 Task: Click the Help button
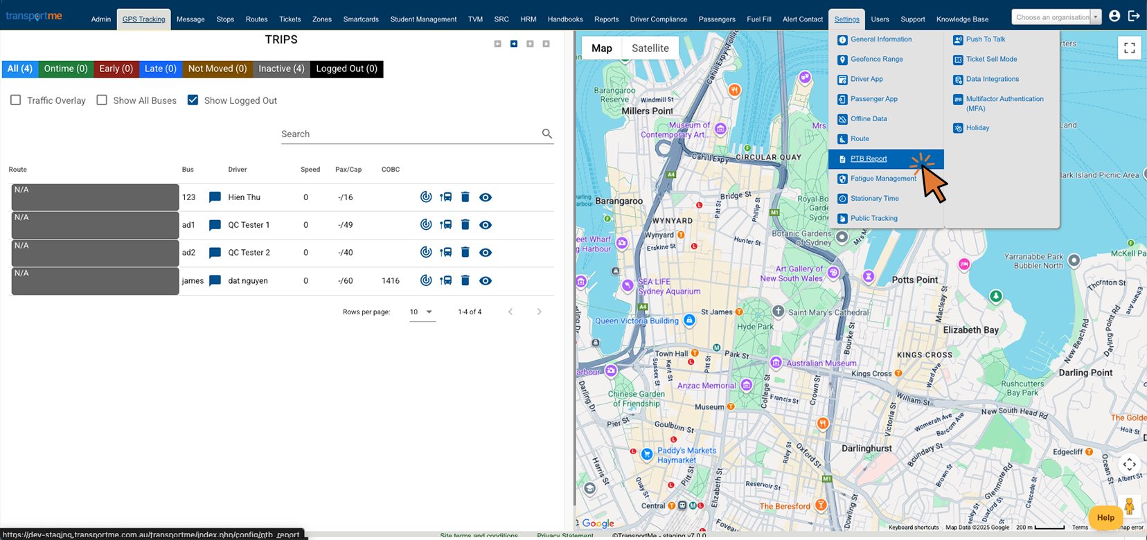(1106, 517)
